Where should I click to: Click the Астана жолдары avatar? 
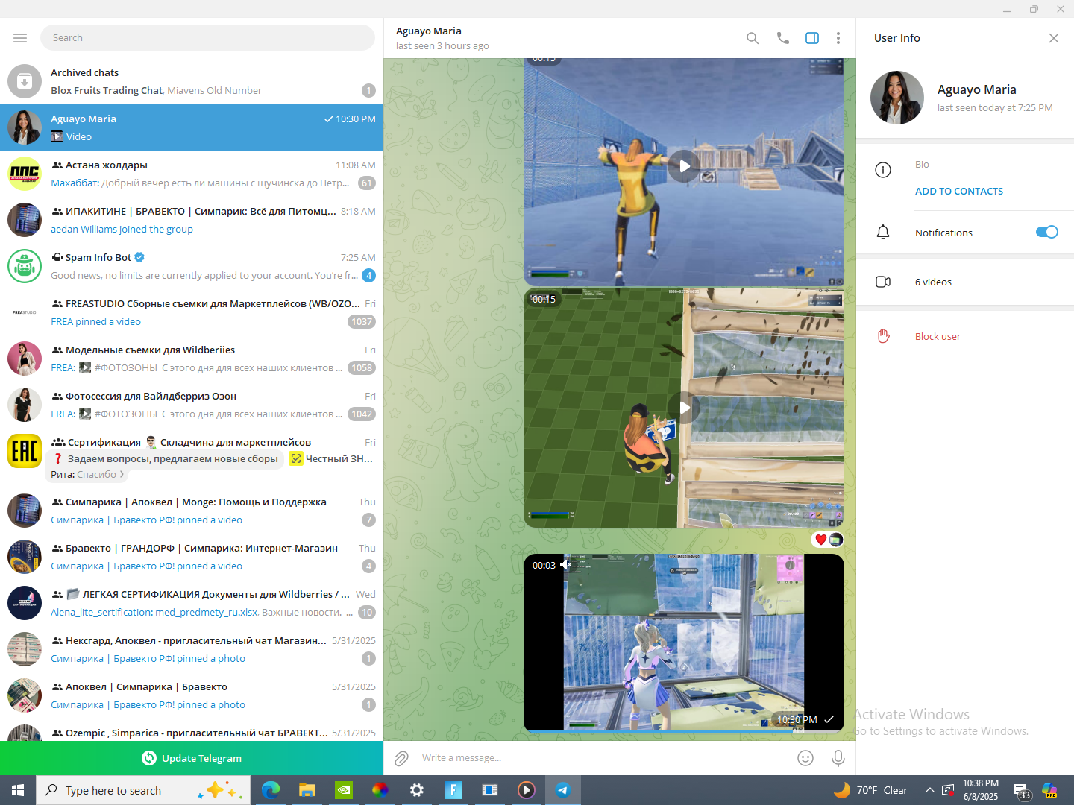point(25,174)
